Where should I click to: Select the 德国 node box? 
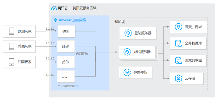point(66,31)
